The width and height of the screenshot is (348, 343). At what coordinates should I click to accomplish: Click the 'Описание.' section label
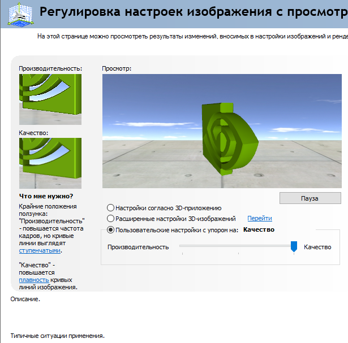[25, 299]
